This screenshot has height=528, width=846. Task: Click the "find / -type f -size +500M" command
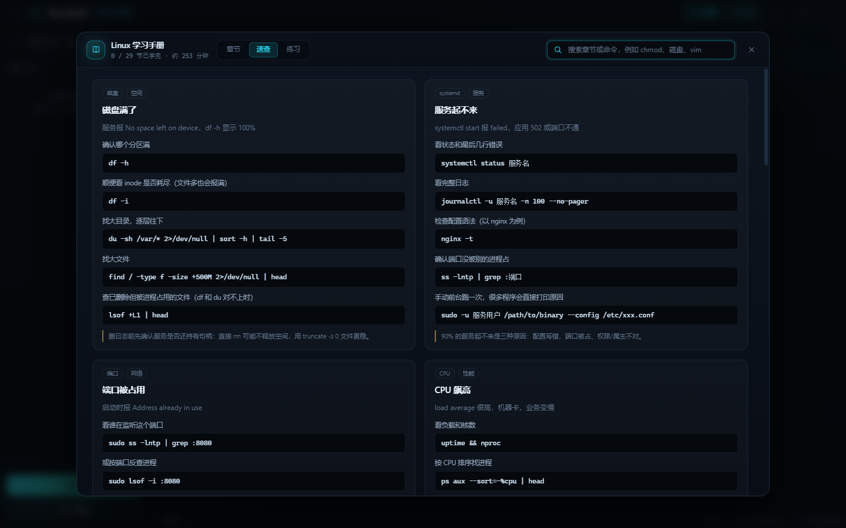[x=254, y=277]
